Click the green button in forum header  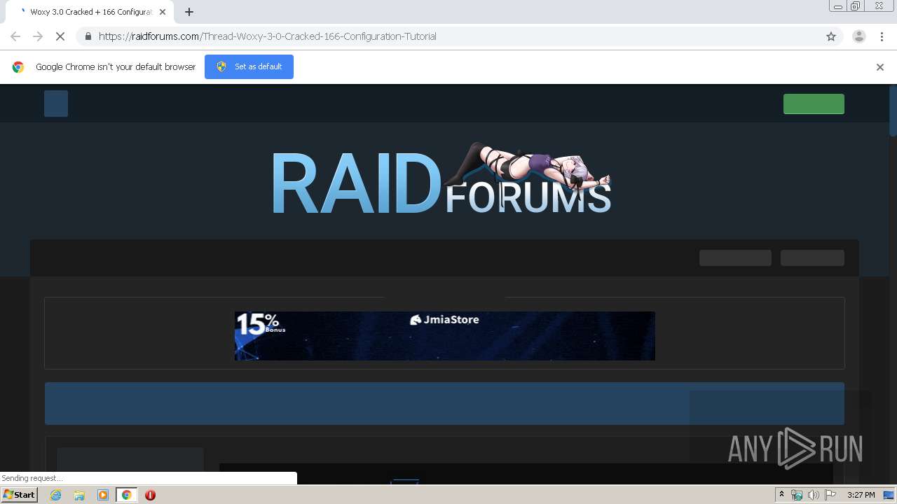tap(814, 104)
